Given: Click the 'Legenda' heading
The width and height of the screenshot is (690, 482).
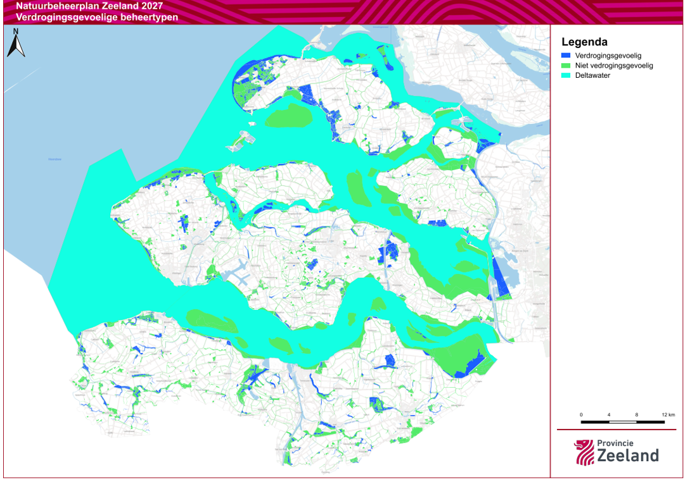Looking at the screenshot, I should (x=584, y=42).
